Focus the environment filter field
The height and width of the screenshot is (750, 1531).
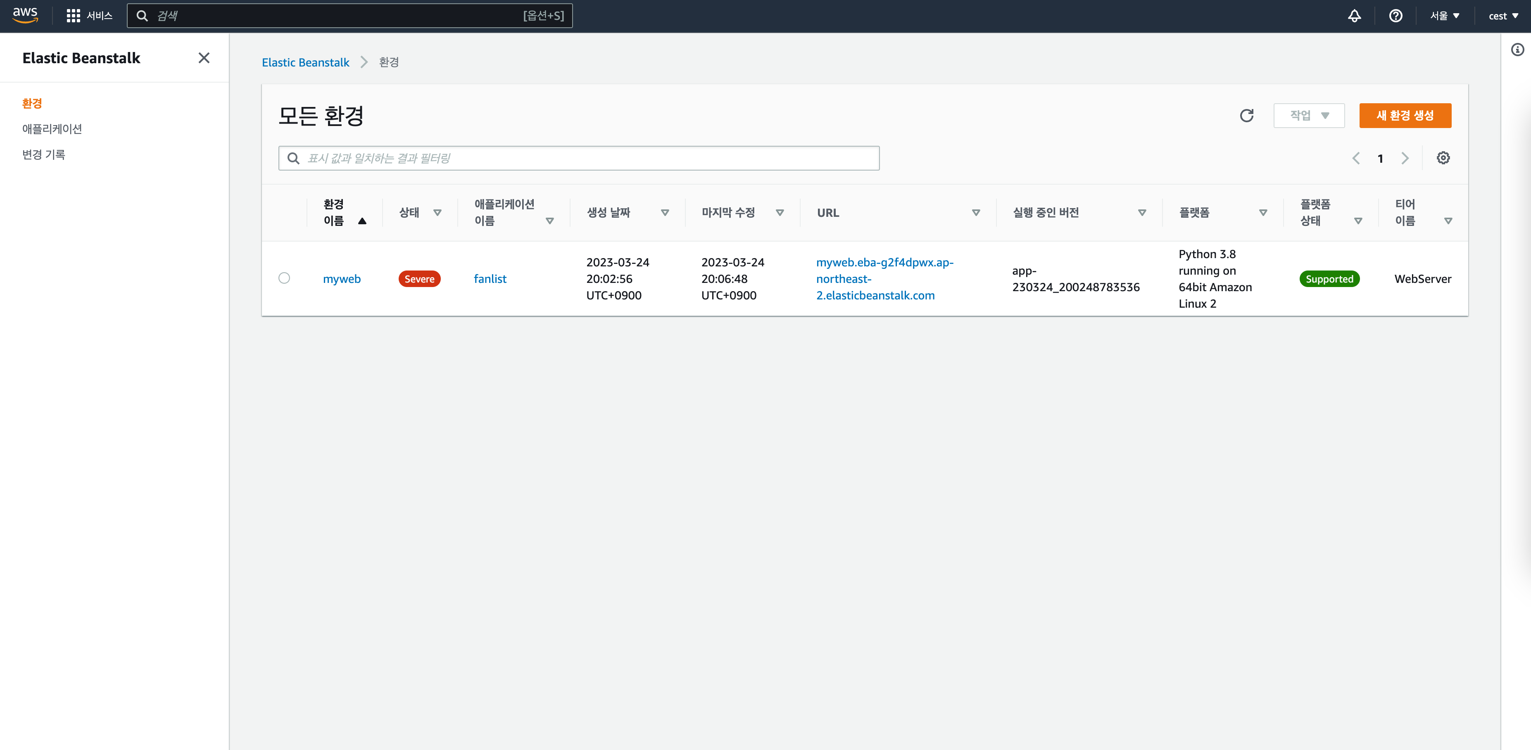579,158
